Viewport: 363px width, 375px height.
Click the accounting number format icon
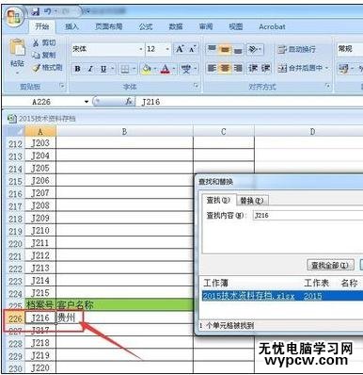(343, 68)
